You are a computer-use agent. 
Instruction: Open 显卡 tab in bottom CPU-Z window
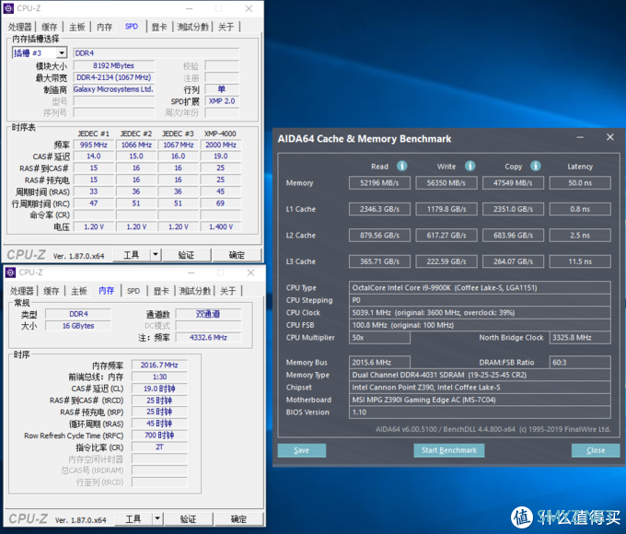[x=161, y=291]
